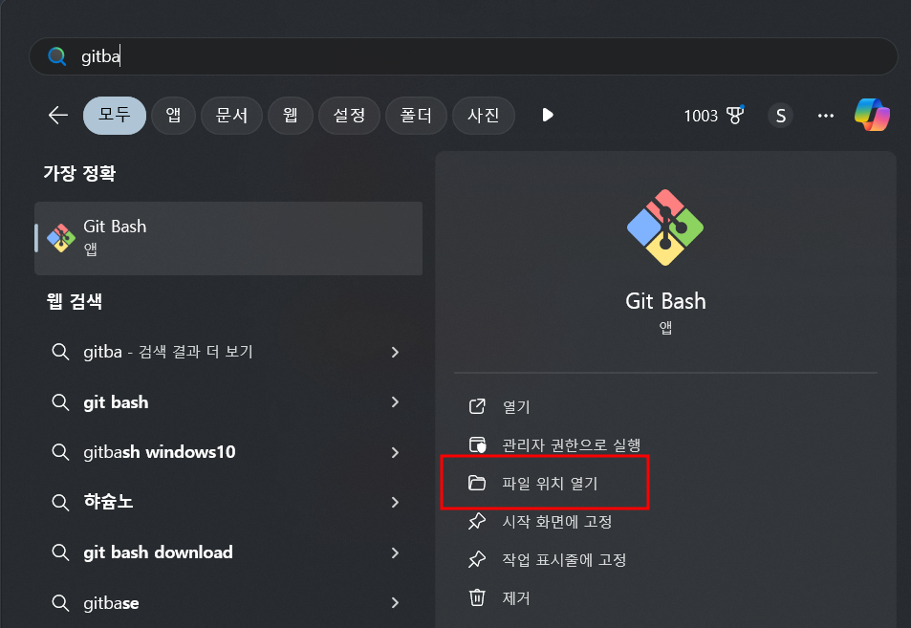Switch to the 문서 filter tab
The height and width of the screenshot is (628, 911).
tap(231, 116)
